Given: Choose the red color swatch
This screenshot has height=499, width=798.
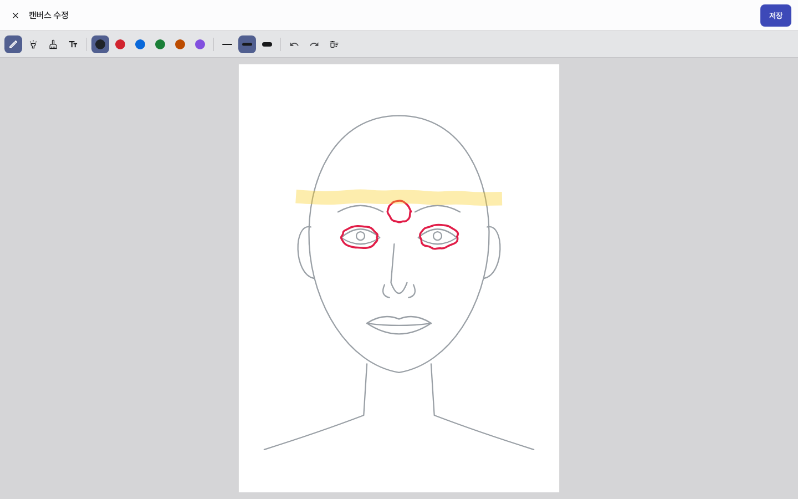Looking at the screenshot, I should tap(120, 44).
